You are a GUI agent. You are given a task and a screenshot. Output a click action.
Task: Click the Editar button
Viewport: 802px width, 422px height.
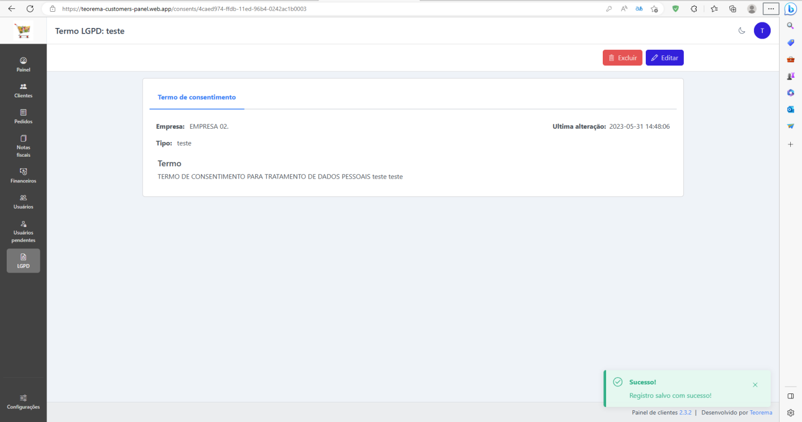tap(664, 58)
